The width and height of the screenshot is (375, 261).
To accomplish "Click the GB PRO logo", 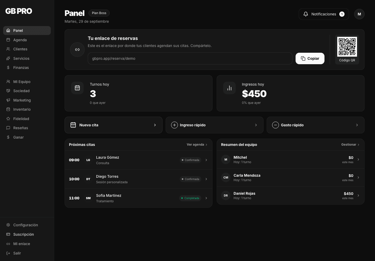I will (19, 11).
